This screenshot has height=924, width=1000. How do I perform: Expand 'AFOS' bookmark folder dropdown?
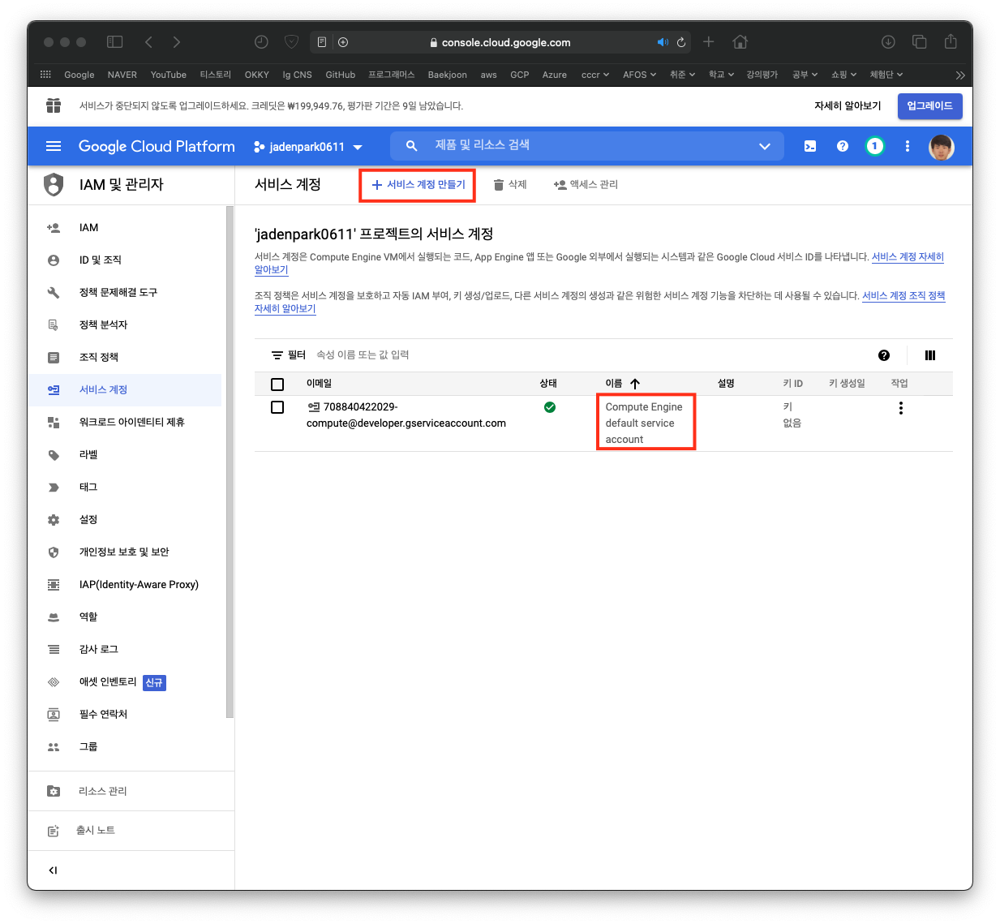pyautogui.click(x=640, y=75)
